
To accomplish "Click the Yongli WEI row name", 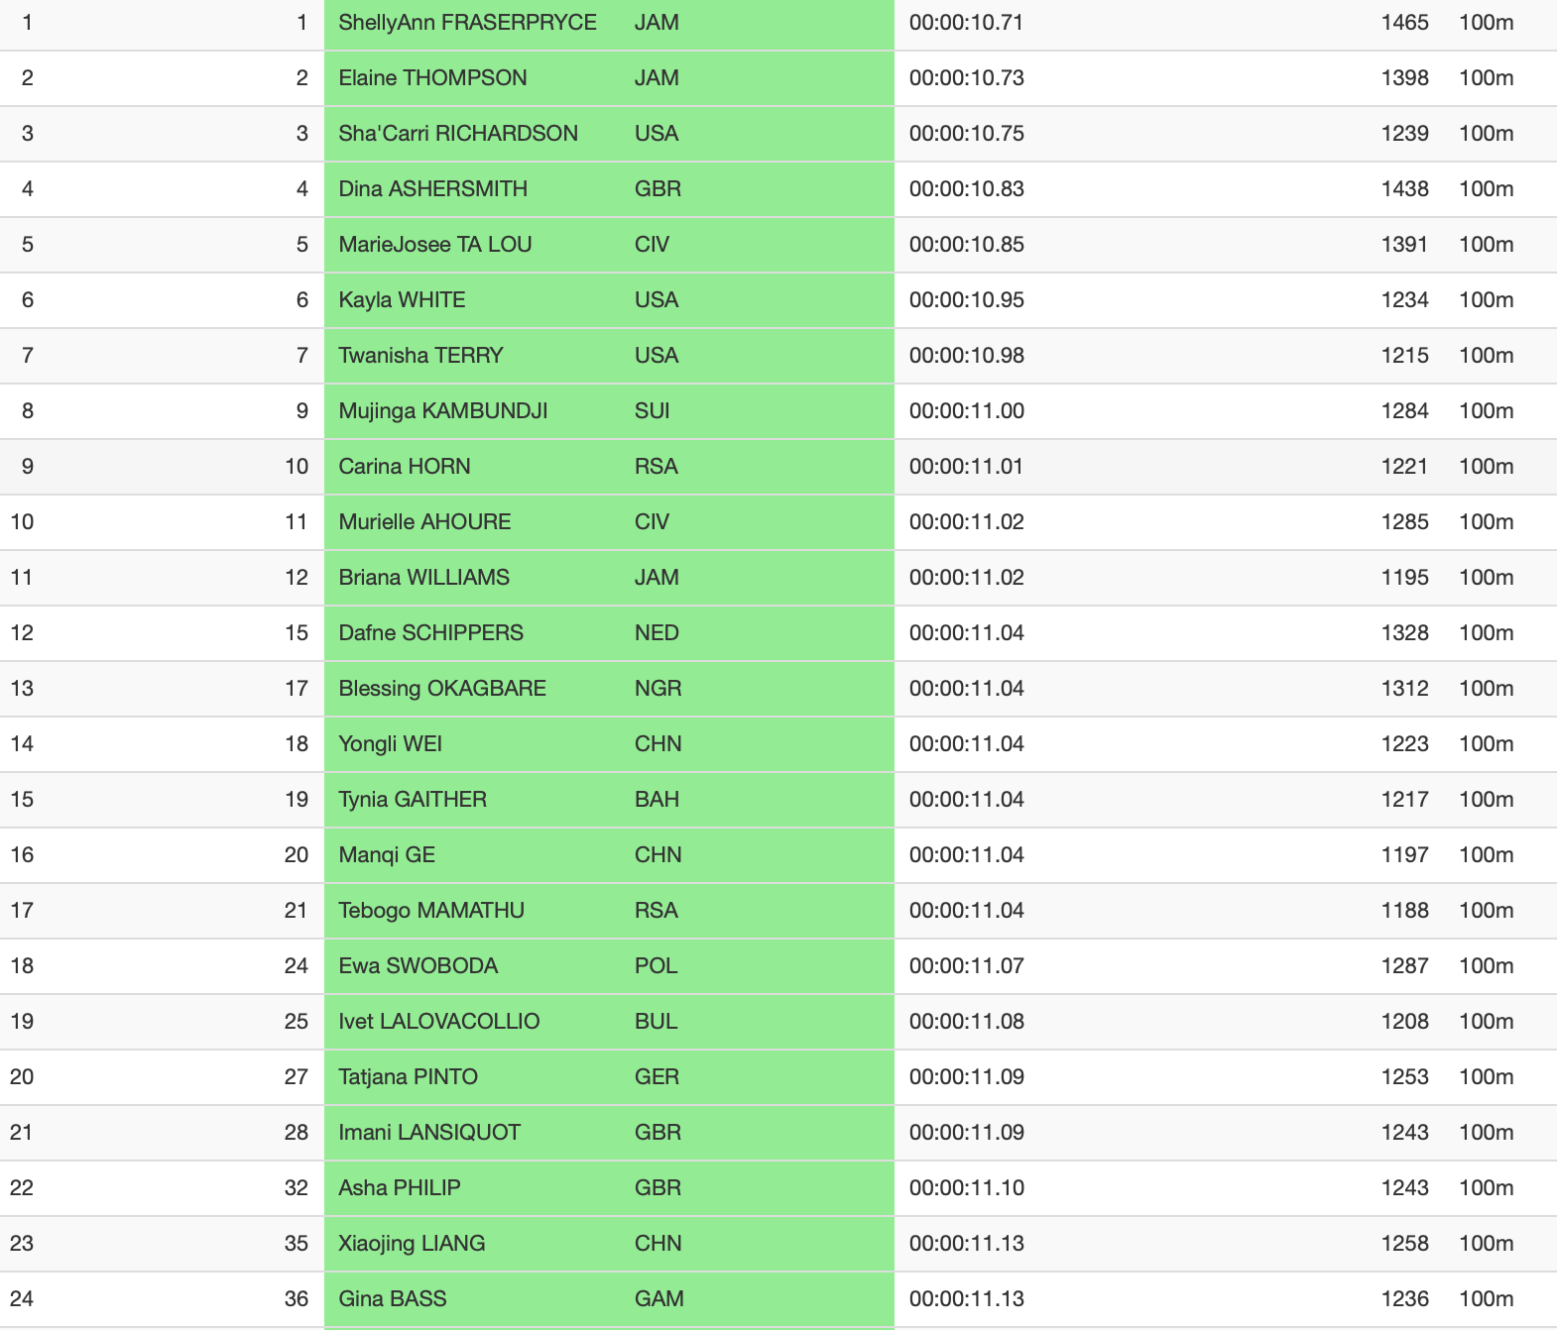I will pyautogui.click(x=390, y=744).
